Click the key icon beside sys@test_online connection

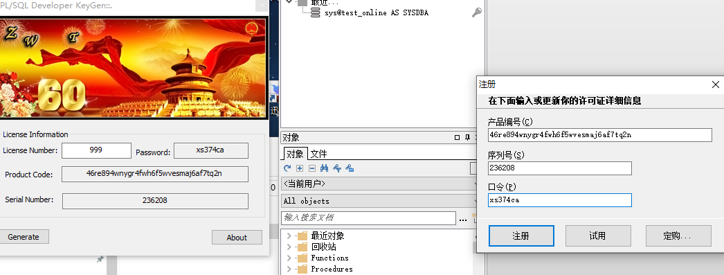[x=476, y=13]
